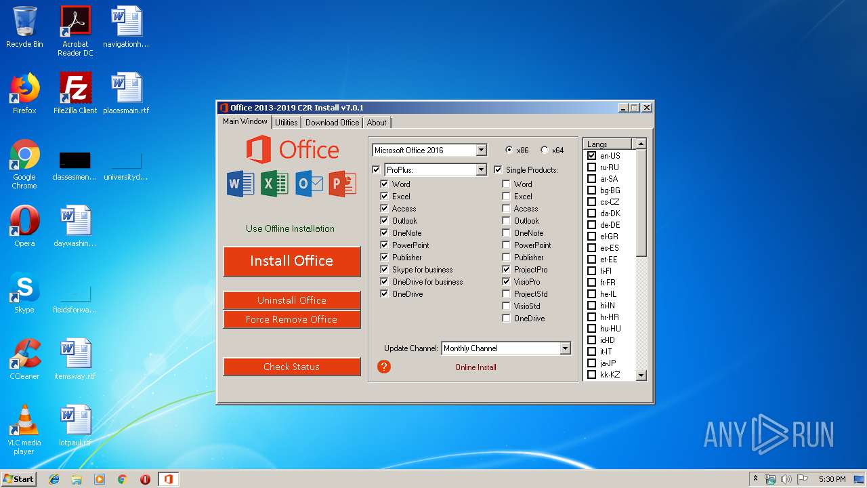The height and width of the screenshot is (488, 867).
Task: Switch to Download Office tab
Action: pos(332,123)
